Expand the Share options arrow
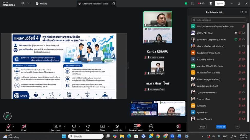This screenshot has height=140, width=250. click(108, 126)
